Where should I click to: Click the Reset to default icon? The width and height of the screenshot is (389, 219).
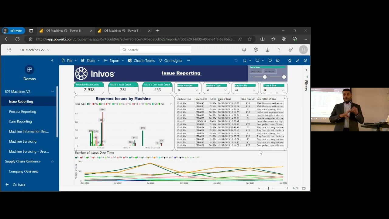[236, 61]
